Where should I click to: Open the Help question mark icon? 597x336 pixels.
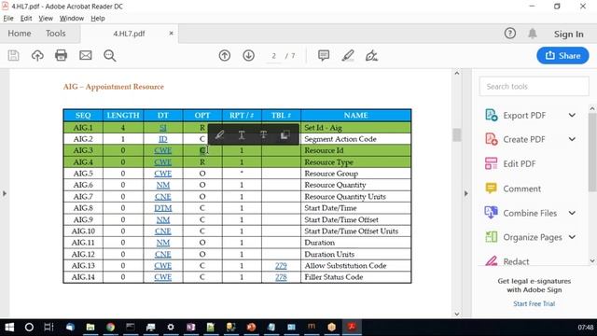(x=510, y=34)
